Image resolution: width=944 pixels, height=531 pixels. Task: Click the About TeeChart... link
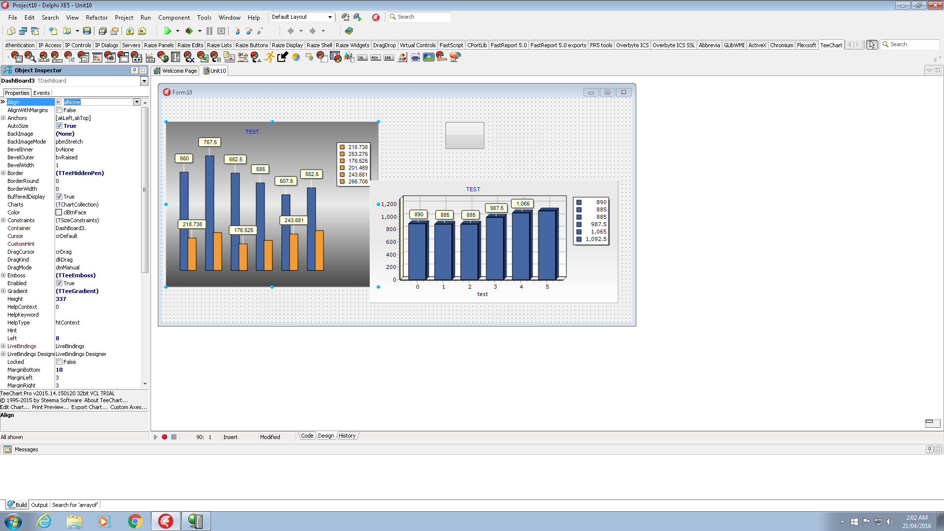(x=106, y=400)
